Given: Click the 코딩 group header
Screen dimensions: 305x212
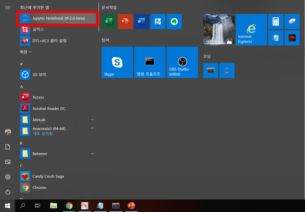Looking at the screenshot, I should tap(207, 56).
